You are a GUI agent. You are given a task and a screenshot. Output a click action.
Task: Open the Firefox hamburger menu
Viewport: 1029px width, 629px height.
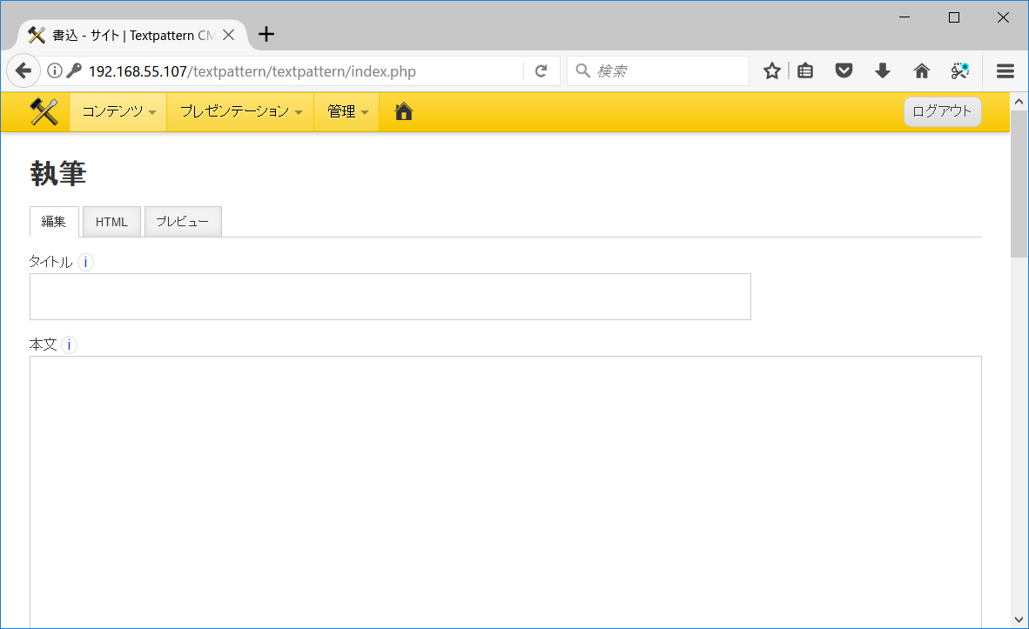pos(1005,70)
